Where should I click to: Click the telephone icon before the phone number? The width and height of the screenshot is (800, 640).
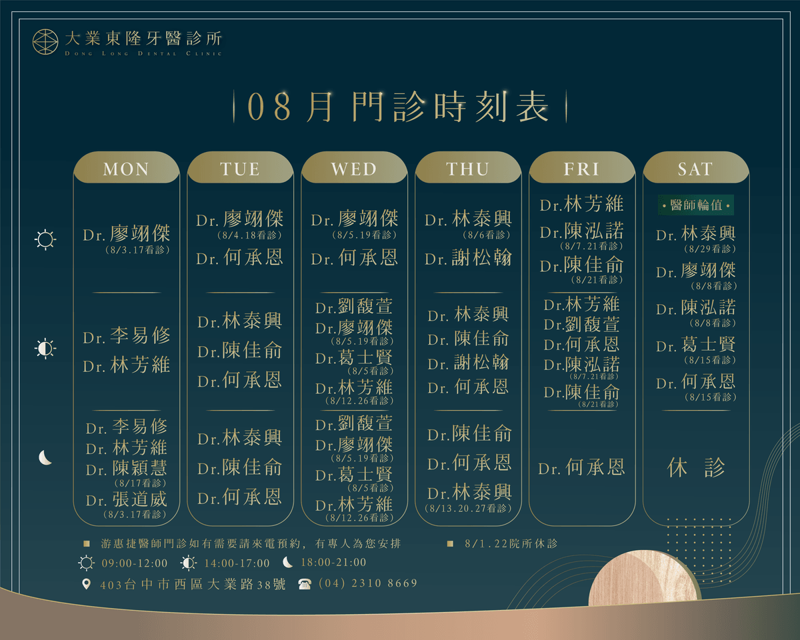(305, 584)
